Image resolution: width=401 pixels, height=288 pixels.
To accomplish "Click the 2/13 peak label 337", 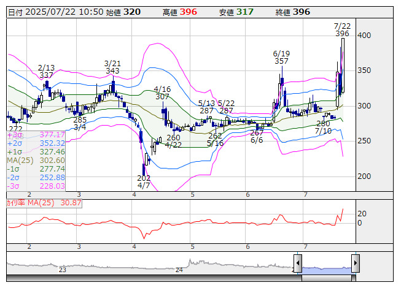I will (46, 75).
